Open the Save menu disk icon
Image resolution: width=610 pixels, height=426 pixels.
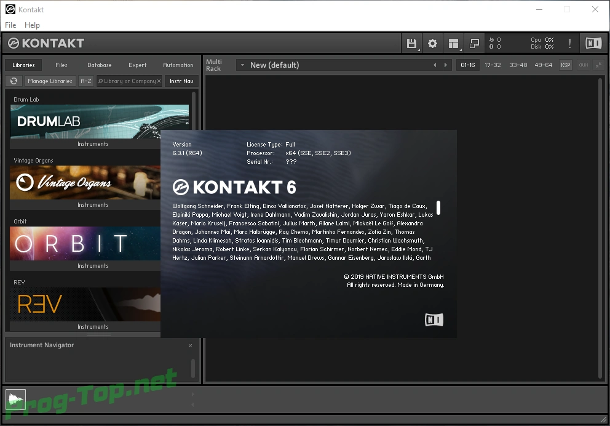tap(411, 43)
